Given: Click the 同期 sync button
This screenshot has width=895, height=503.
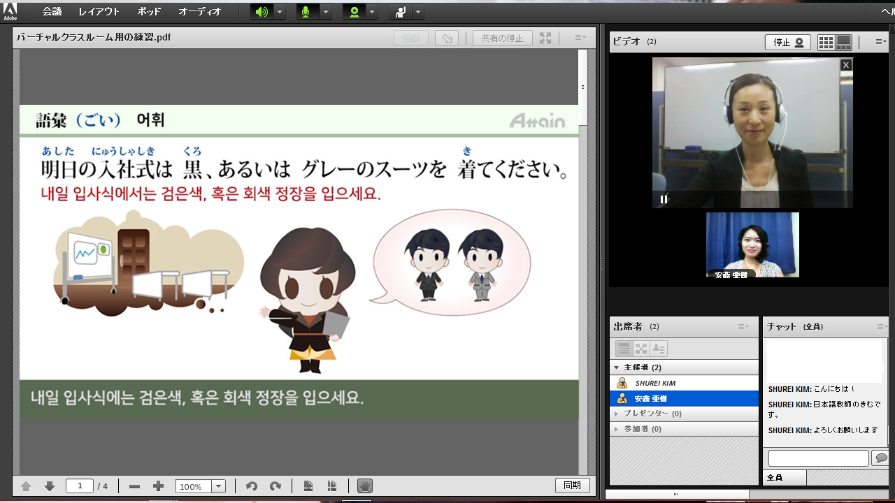Looking at the screenshot, I should click(x=572, y=486).
